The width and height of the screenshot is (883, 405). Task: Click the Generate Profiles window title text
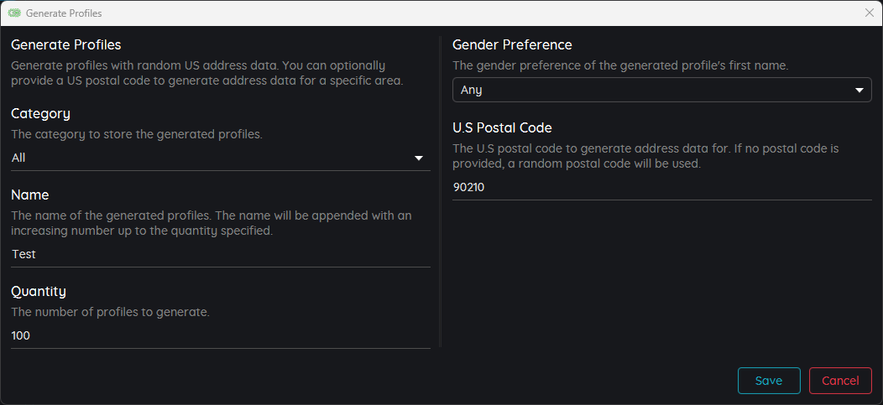(64, 13)
